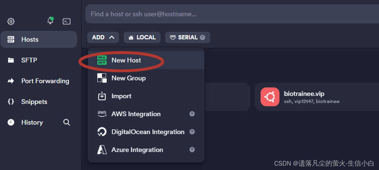
Task: Click the AWS Integration upgrade arrow badge
Action: click(x=192, y=114)
